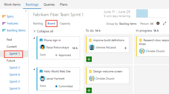Add a task below Design welcome screen
The height and width of the screenshot is (94, 169).
(89, 90)
